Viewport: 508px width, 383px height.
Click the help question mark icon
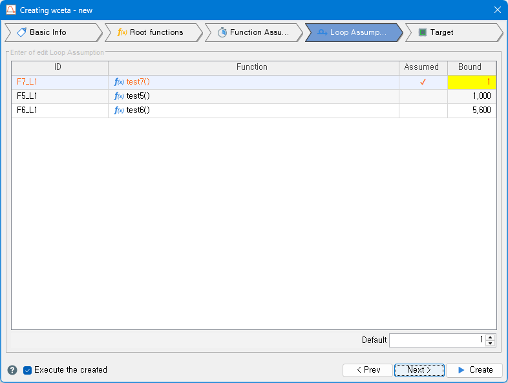[12, 370]
